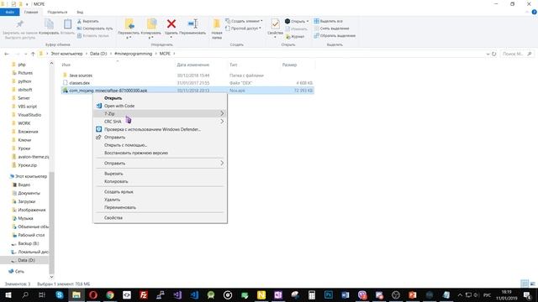Click Cut (Вырезать) in the ribbon
The height and width of the screenshot is (302, 538).
(x=87, y=21)
